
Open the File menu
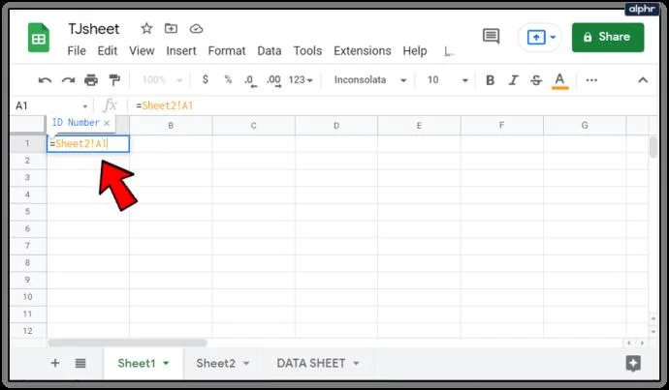pyautogui.click(x=77, y=51)
